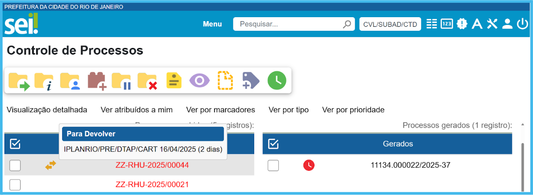The height and width of the screenshot is (195, 533).
Task: Click the purple eye icon in toolbar
Action: [x=200, y=81]
